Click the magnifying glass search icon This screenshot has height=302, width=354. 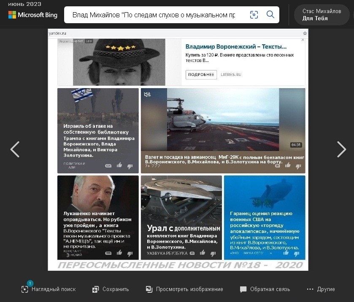click(x=270, y=15)
